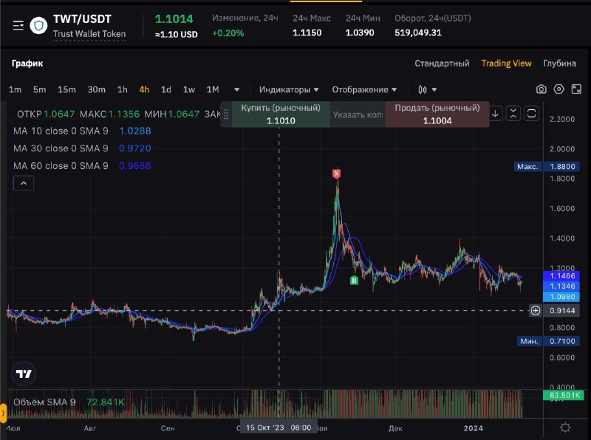
Task: Click the green B buy marker
Action: 354,281
